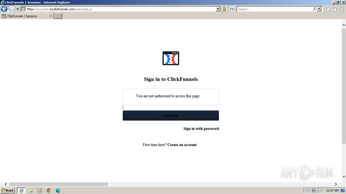Click the horizontal scrollbar thumb
Screen dimensions: 346x194
[x=58, y=184]
